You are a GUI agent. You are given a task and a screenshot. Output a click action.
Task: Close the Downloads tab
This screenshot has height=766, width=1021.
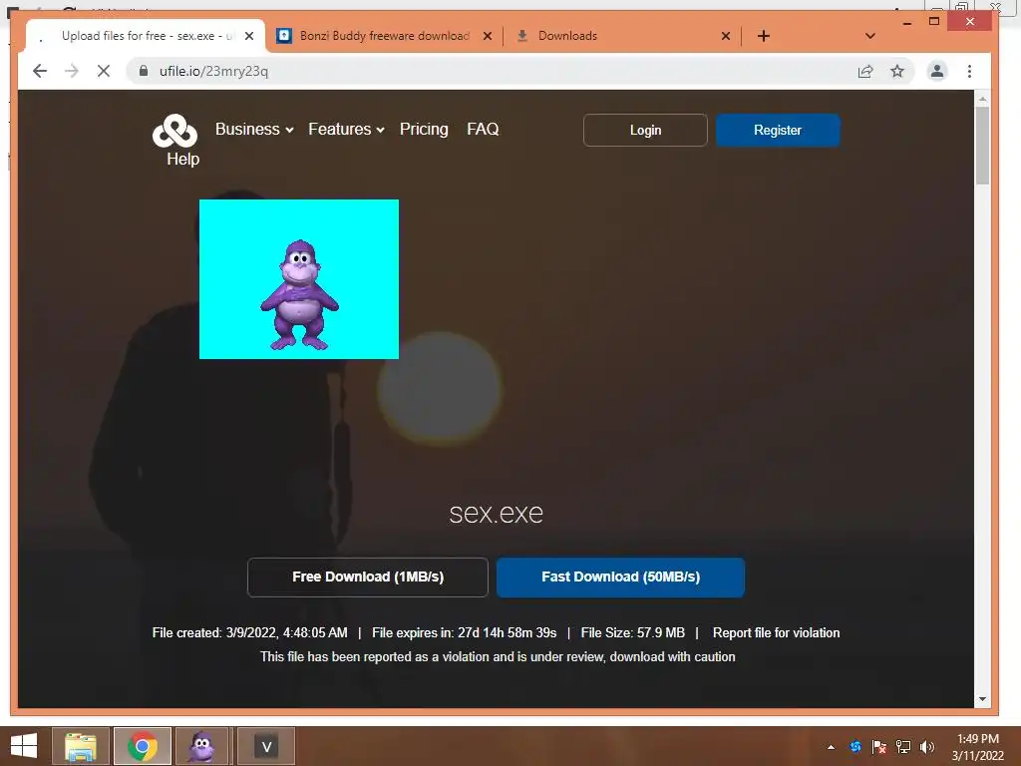726,36
